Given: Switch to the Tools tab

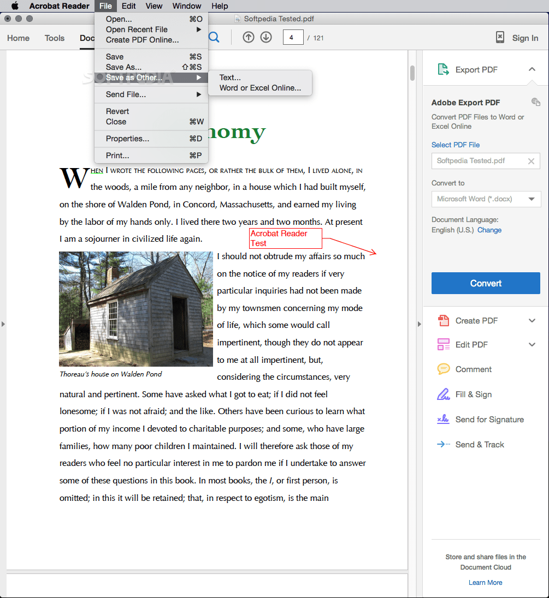Looking at the screenshot, I should 55,38.
